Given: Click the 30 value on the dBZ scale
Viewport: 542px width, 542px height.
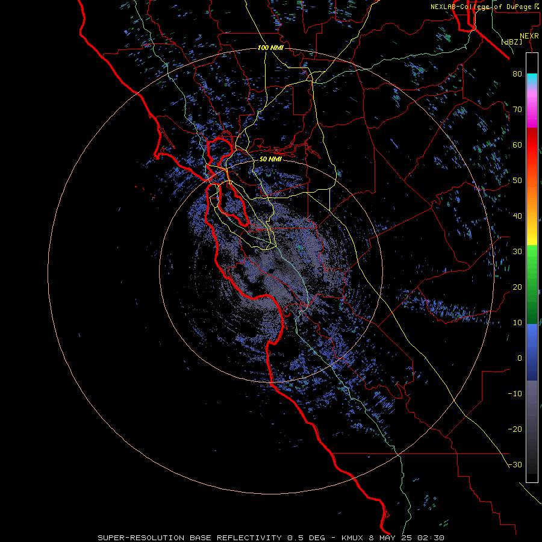Looking at the screenshot, I should [517, 252].
